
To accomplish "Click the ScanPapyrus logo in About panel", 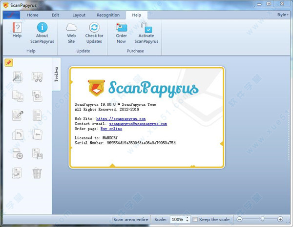I will 143,88.
